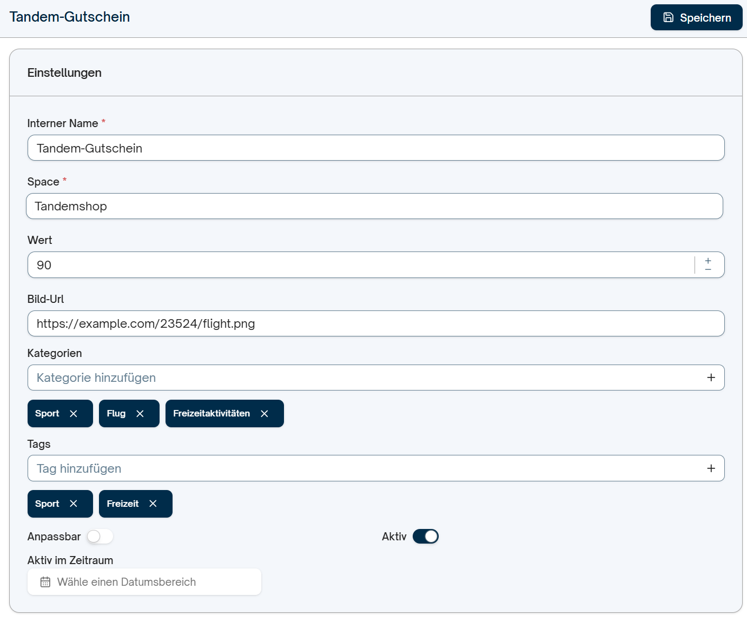Click the Flug category chip label
This screenshot has width=747, height=622.
pyautogui.click(x=116, y=413)
